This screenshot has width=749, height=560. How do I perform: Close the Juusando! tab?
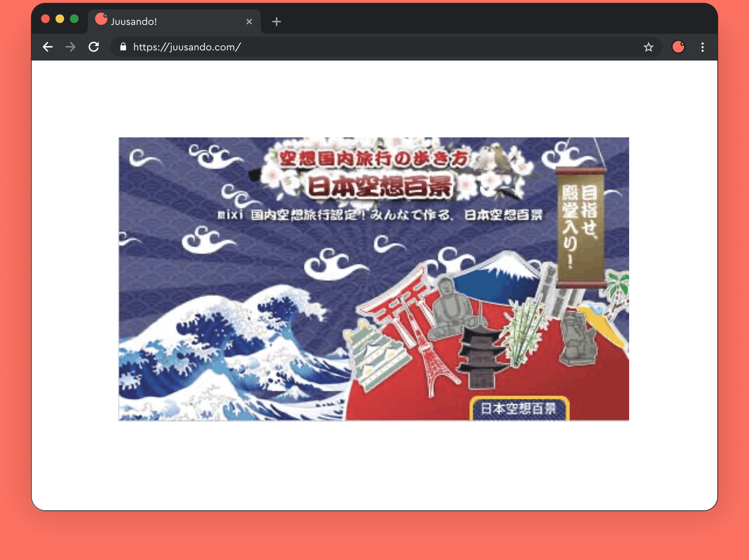pyautogui.click(x=249, y=22)
